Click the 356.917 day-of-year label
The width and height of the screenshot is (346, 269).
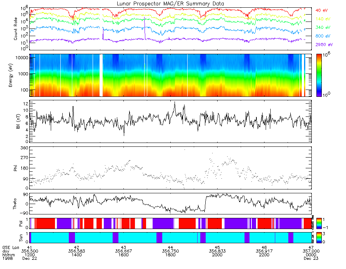pos(264,251)
